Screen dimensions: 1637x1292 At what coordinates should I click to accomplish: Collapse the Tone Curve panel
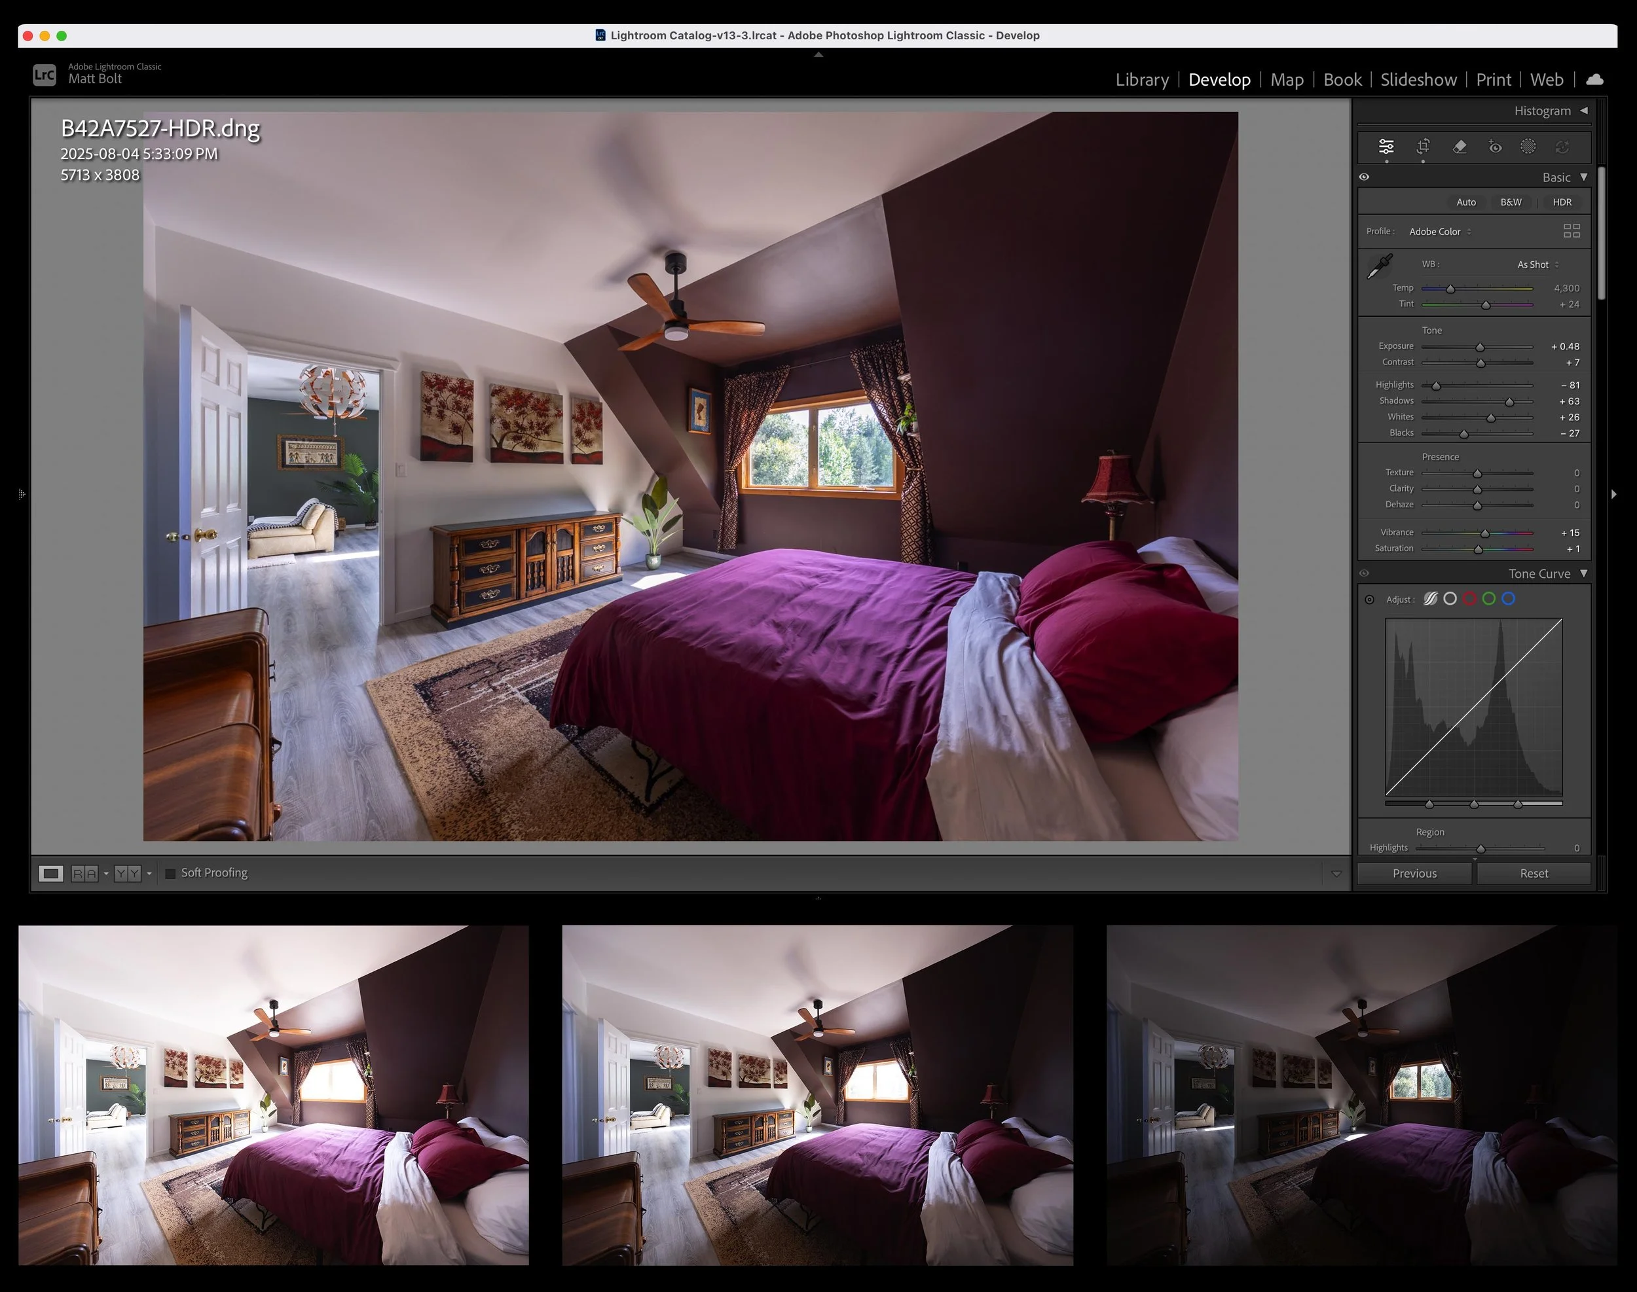[x=1583, y=573]
